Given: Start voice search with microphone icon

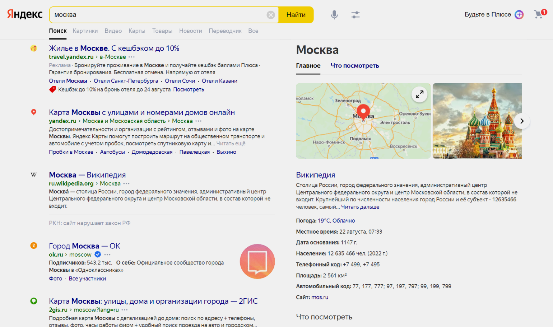Looking at the screenshot, I should pos(334,15).
